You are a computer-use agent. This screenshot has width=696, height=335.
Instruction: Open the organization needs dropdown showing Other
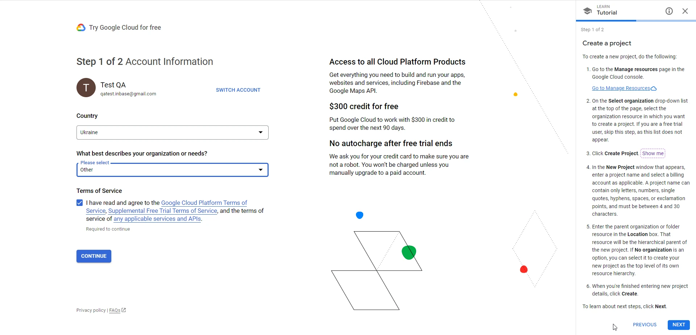pos(173,170)
